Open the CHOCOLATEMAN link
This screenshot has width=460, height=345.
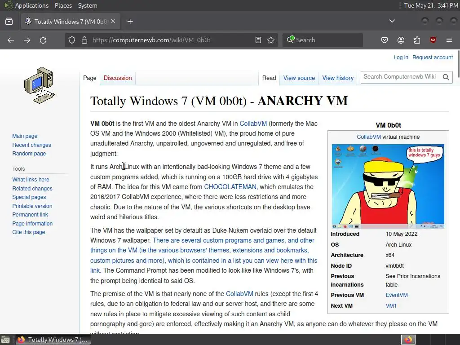(230, 187)
